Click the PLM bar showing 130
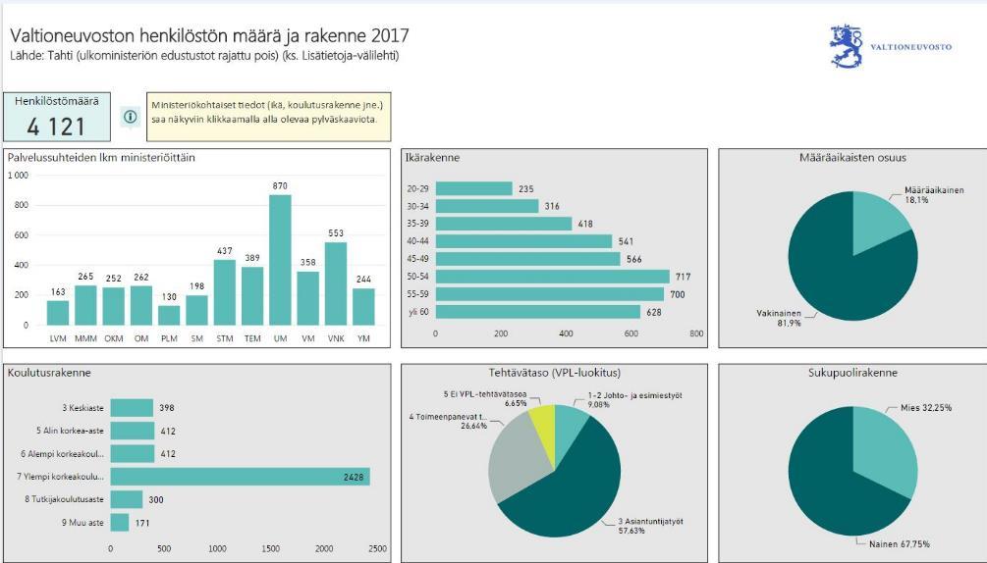This screenshot has height=563, width=987. (x=169, y=316)
